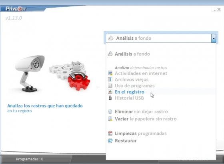Click the Archivos viejos icon

point(110,79)
